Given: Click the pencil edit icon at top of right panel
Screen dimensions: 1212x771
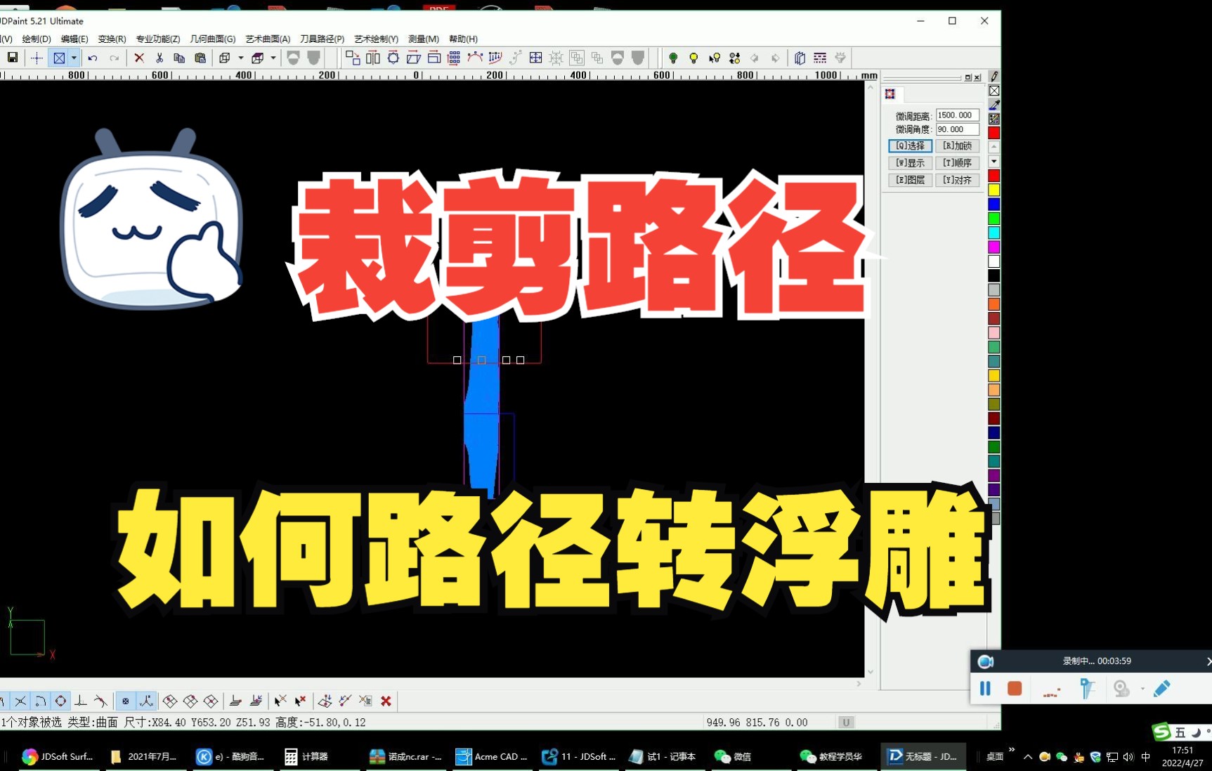Looking at the screenshot, I should pos(993,76).
